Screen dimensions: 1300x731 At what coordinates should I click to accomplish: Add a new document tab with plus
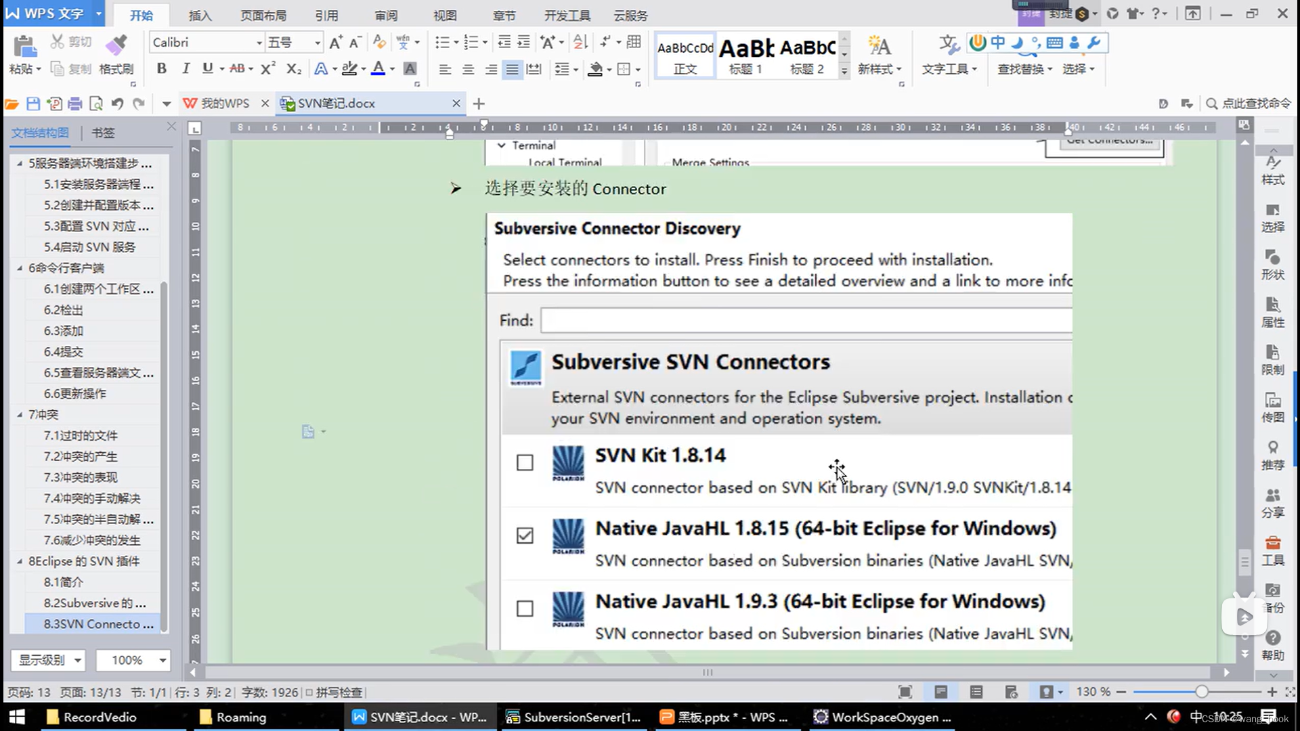(479, 104)
